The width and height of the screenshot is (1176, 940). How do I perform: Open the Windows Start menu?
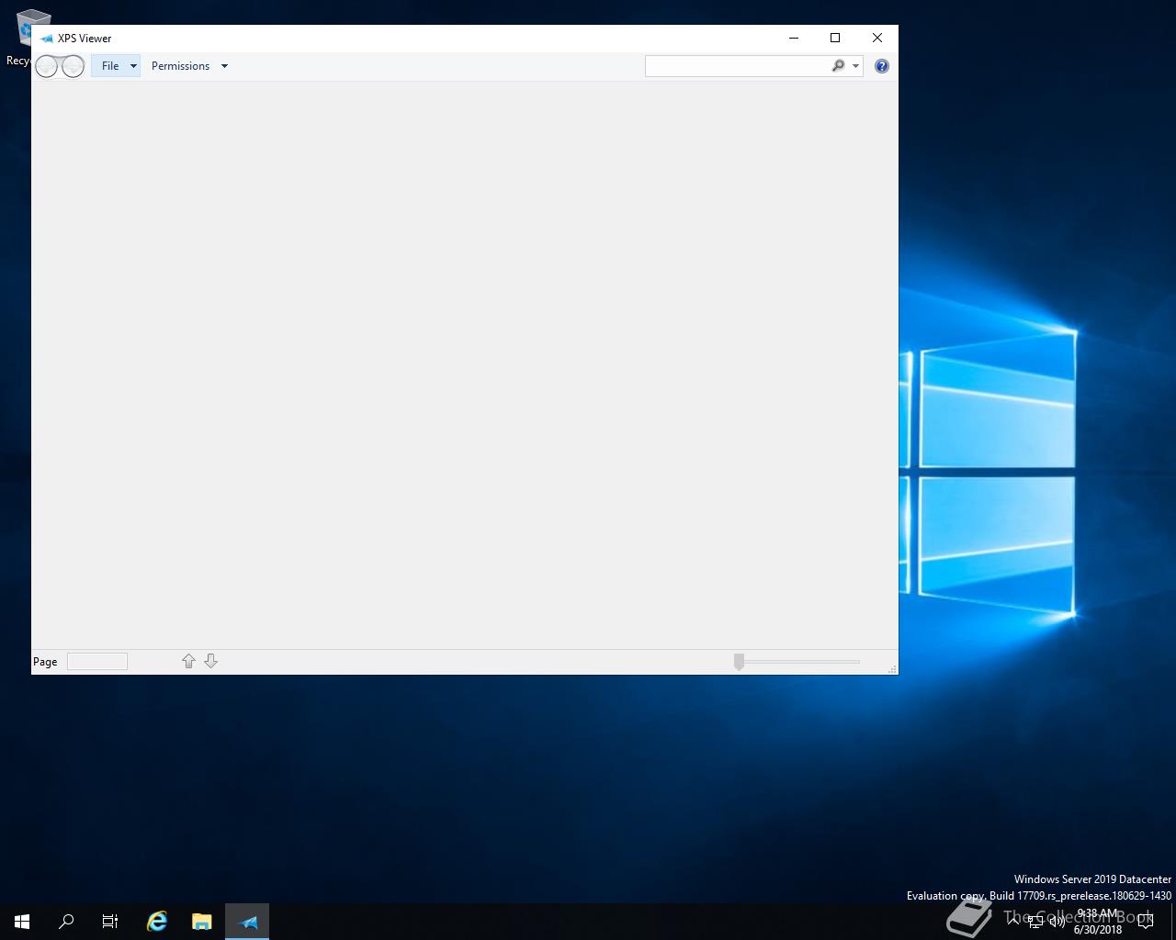pos(22,922)
